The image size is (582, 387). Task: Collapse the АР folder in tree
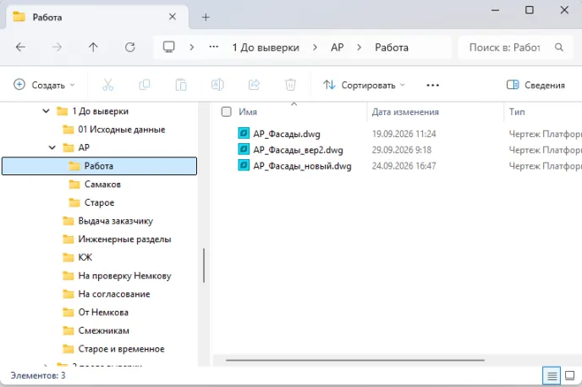point(52,147)
